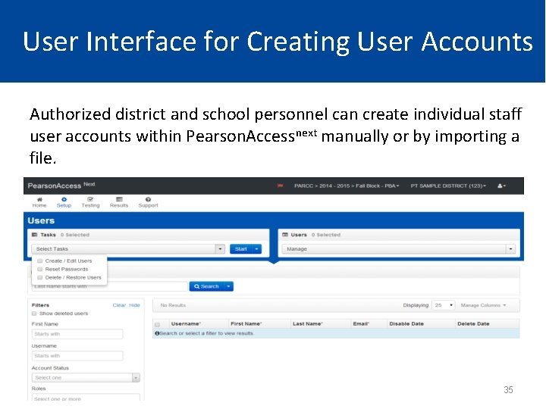
Task: Click the info icon in results row
Action: point(157,333)
